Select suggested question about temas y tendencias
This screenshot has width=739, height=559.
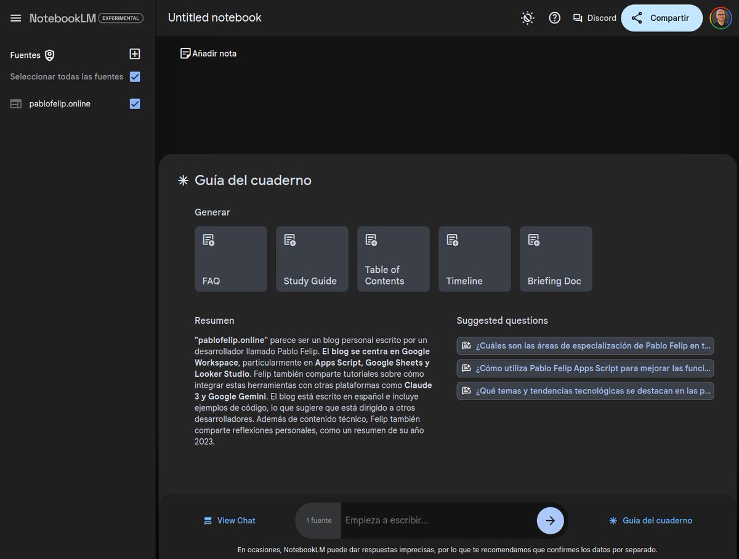coord(586,391)
